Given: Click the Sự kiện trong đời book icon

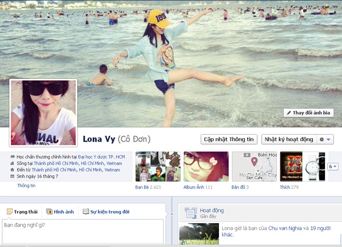Looking at the screenshot, I should (85, 211).
